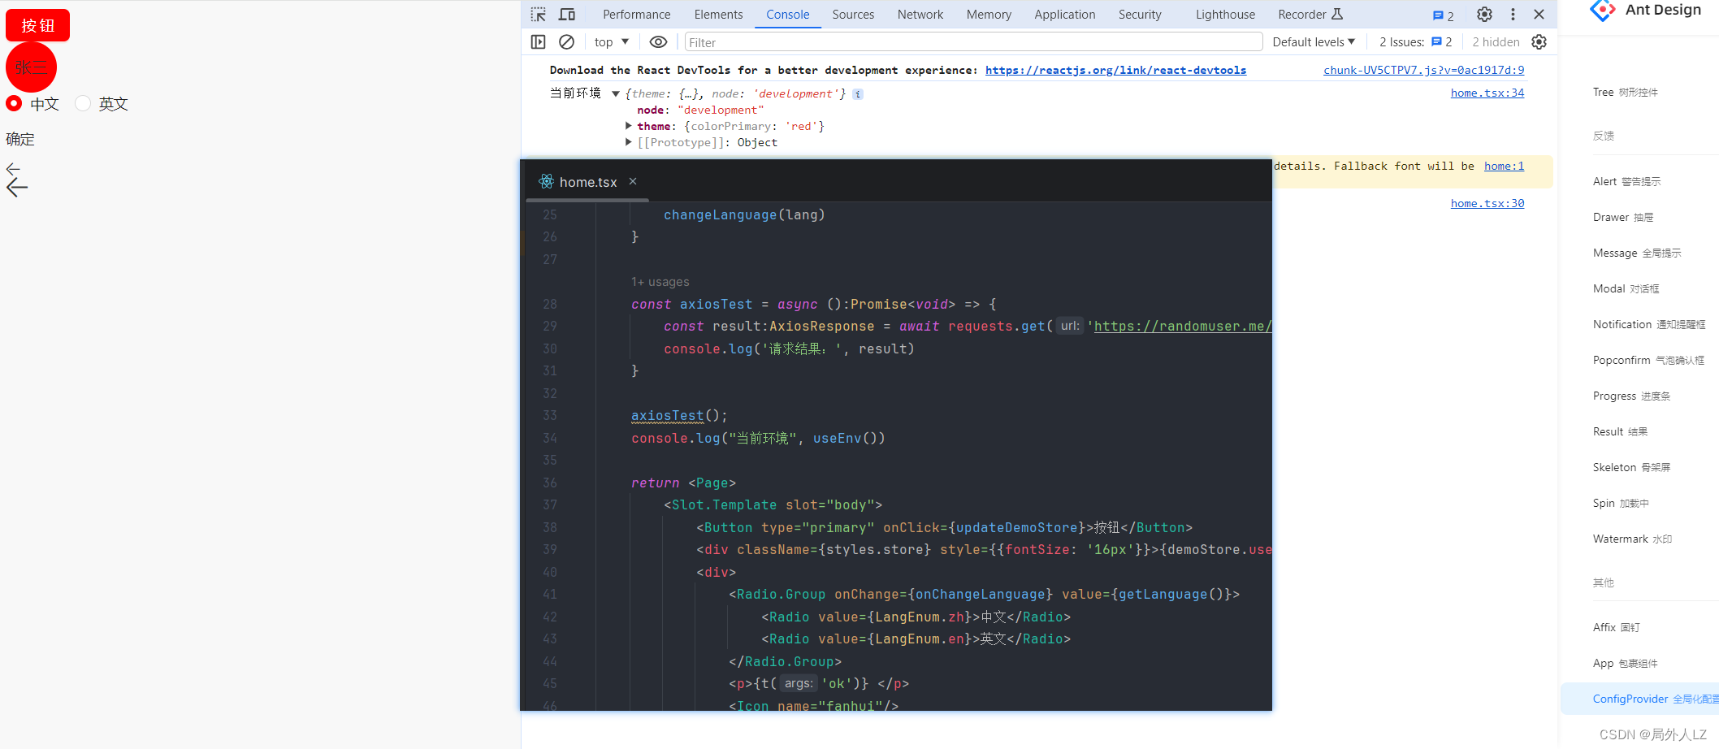The image size is (1719, 749).
Task: Open Notification 通知提醒框 in sidebar
Action: [1649, 325]
